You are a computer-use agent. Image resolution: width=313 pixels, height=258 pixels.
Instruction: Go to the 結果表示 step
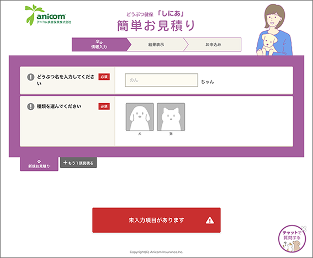click(x=156, y=45)
